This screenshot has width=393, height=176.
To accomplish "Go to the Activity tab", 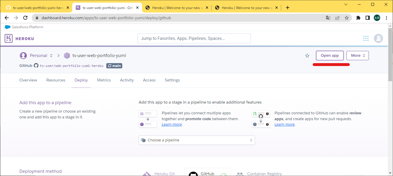I will coord(127,80).
